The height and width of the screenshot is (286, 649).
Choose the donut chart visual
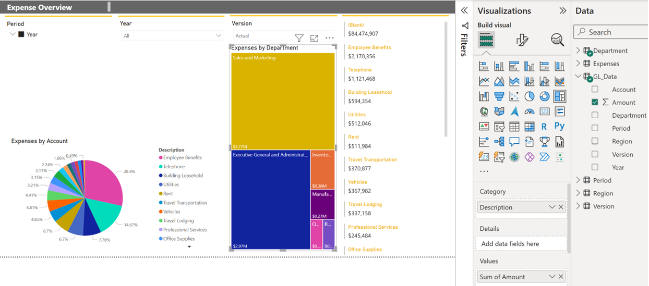coord(544,96)
